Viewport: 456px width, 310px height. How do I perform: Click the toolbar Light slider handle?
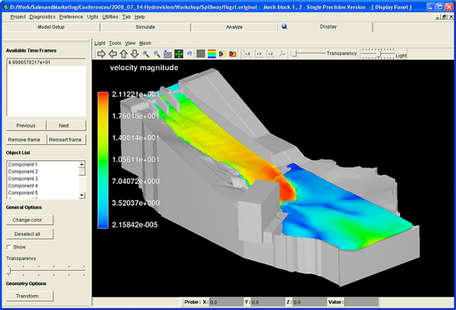pos(379,54)
